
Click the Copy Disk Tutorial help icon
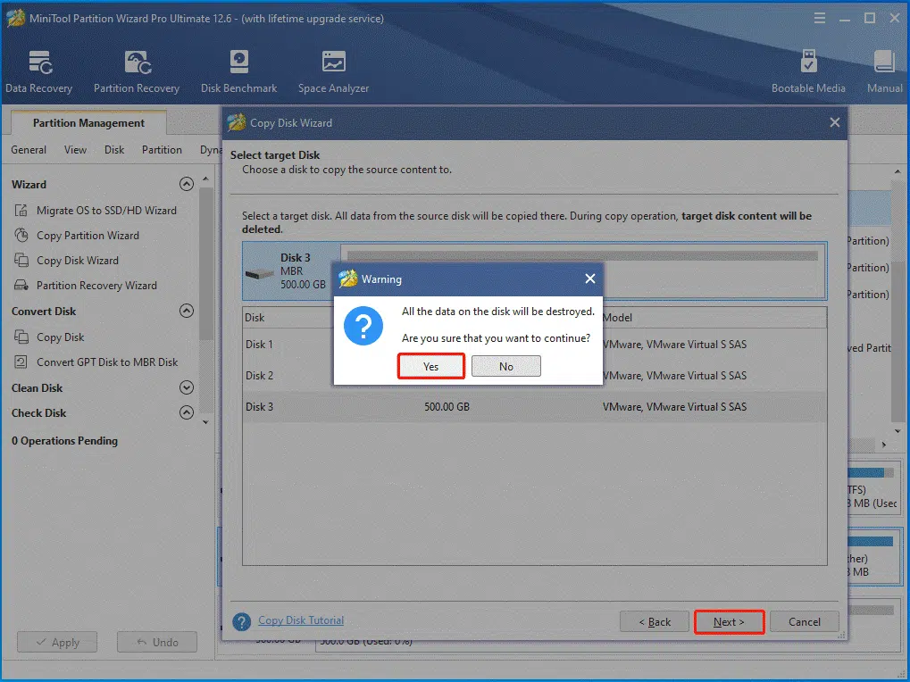tap(241, 621)
